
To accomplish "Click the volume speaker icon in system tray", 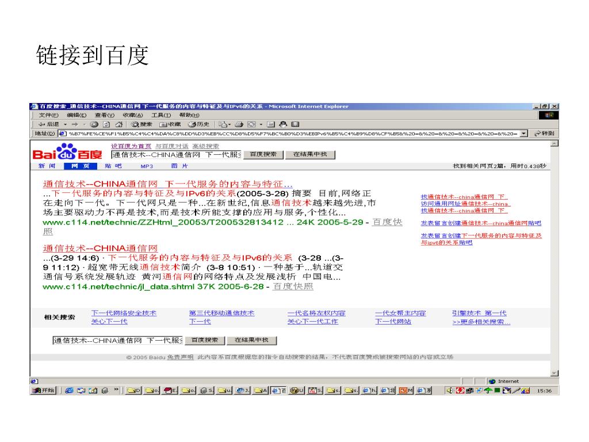I will point(450,391).
